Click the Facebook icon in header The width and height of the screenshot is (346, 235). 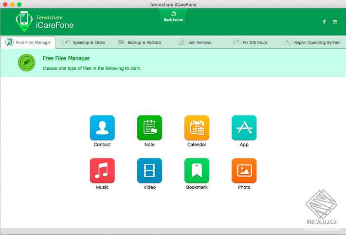(x=324, y=21)
